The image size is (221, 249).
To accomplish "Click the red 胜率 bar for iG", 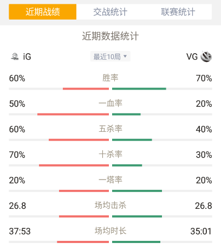I will [x=86, y=89].
